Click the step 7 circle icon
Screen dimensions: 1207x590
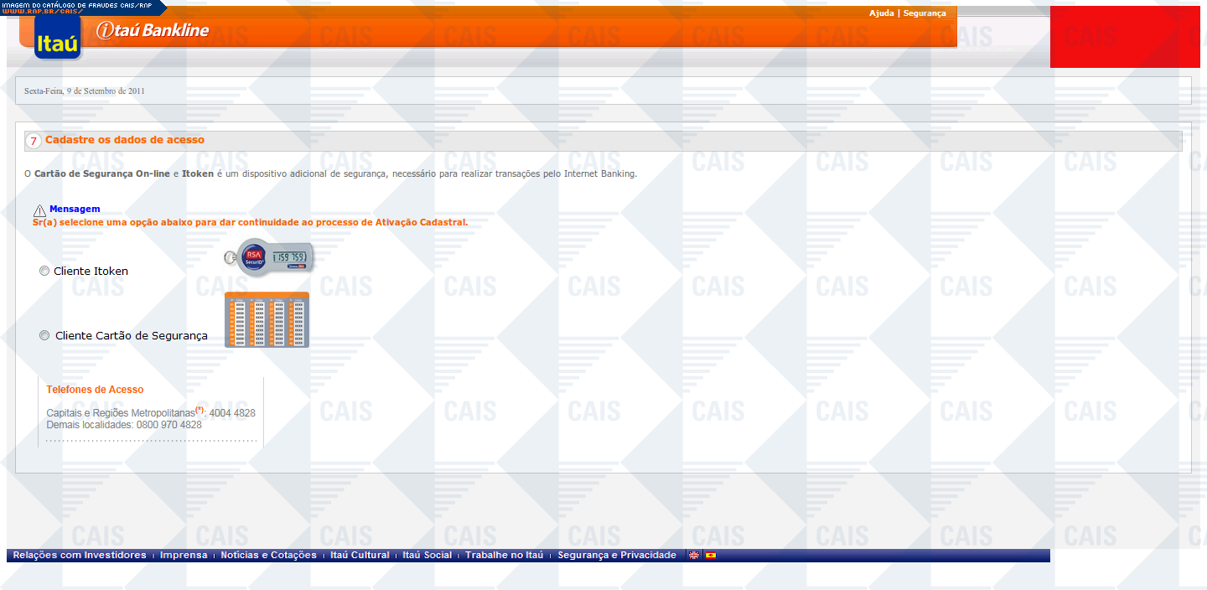[x=34, y=141]
